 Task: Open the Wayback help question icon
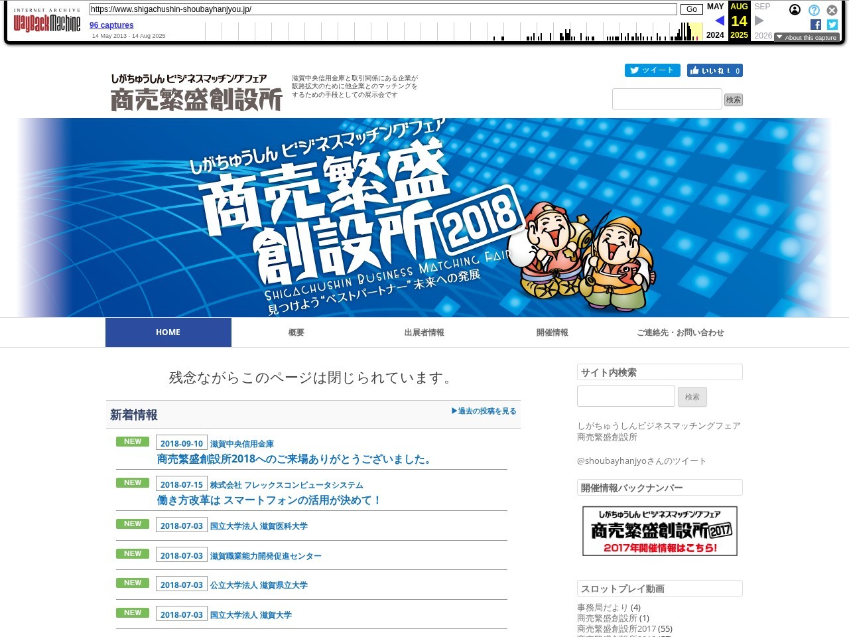coord(814,10)
